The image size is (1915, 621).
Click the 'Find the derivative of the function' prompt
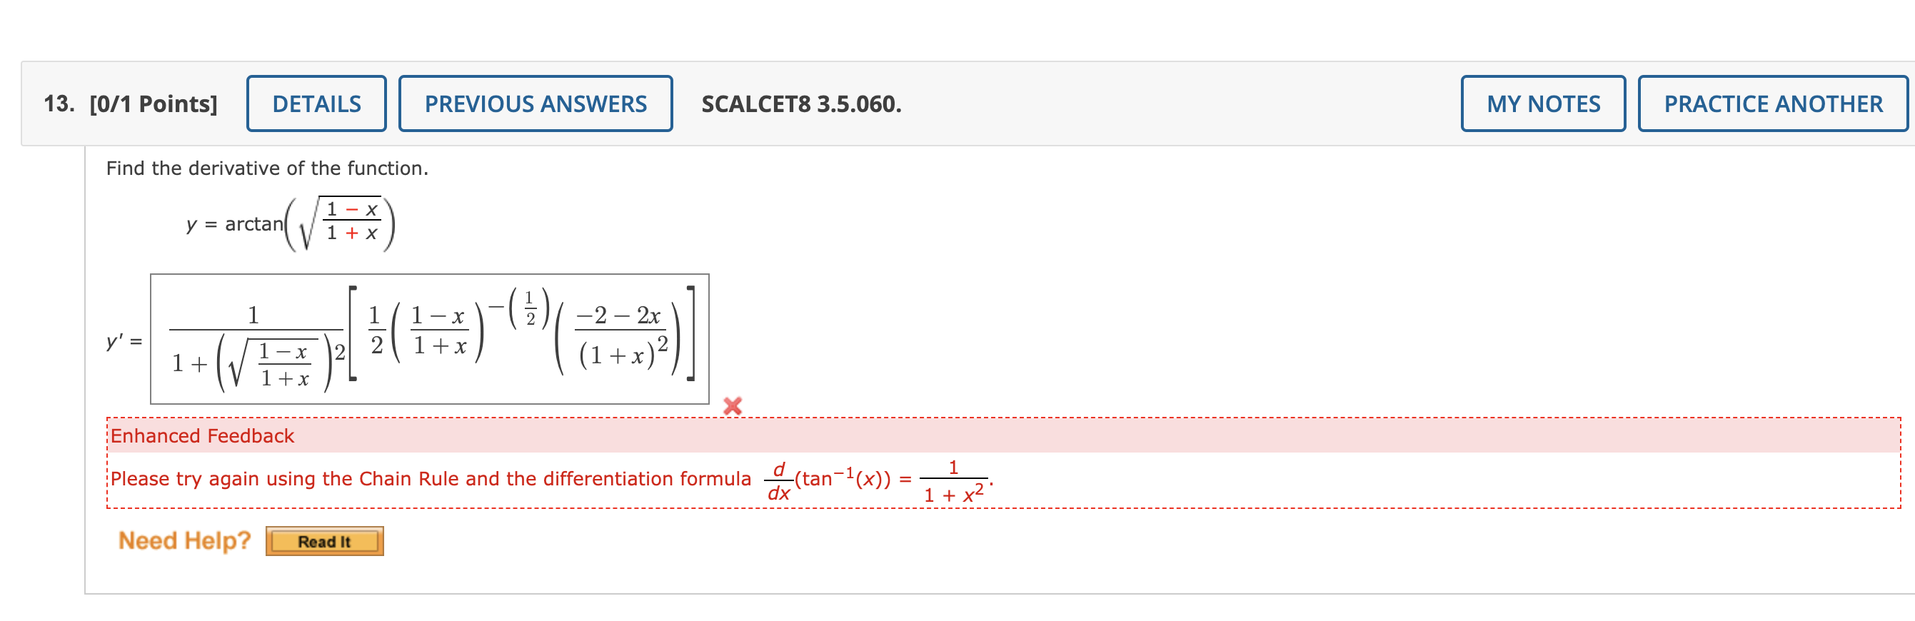tap(266, 168)
